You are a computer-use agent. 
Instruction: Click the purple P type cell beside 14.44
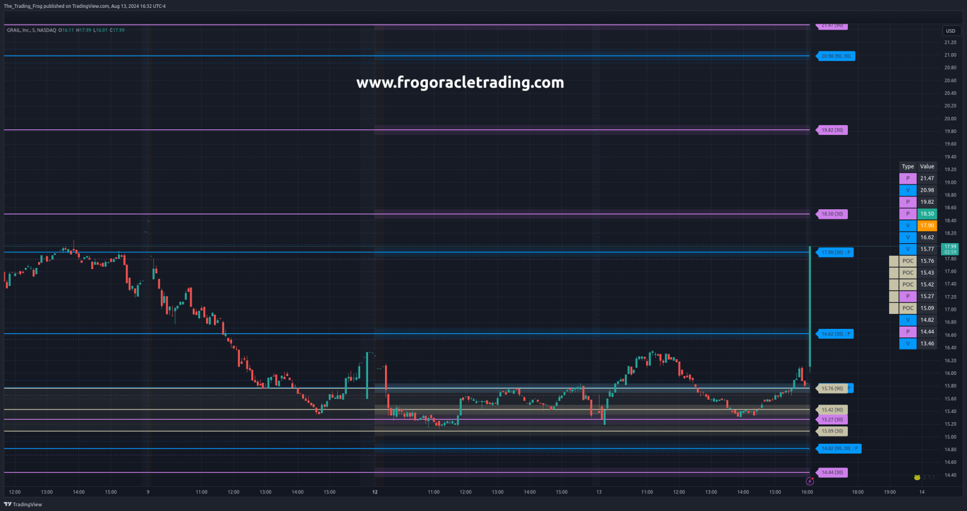(x=908, y=332)
